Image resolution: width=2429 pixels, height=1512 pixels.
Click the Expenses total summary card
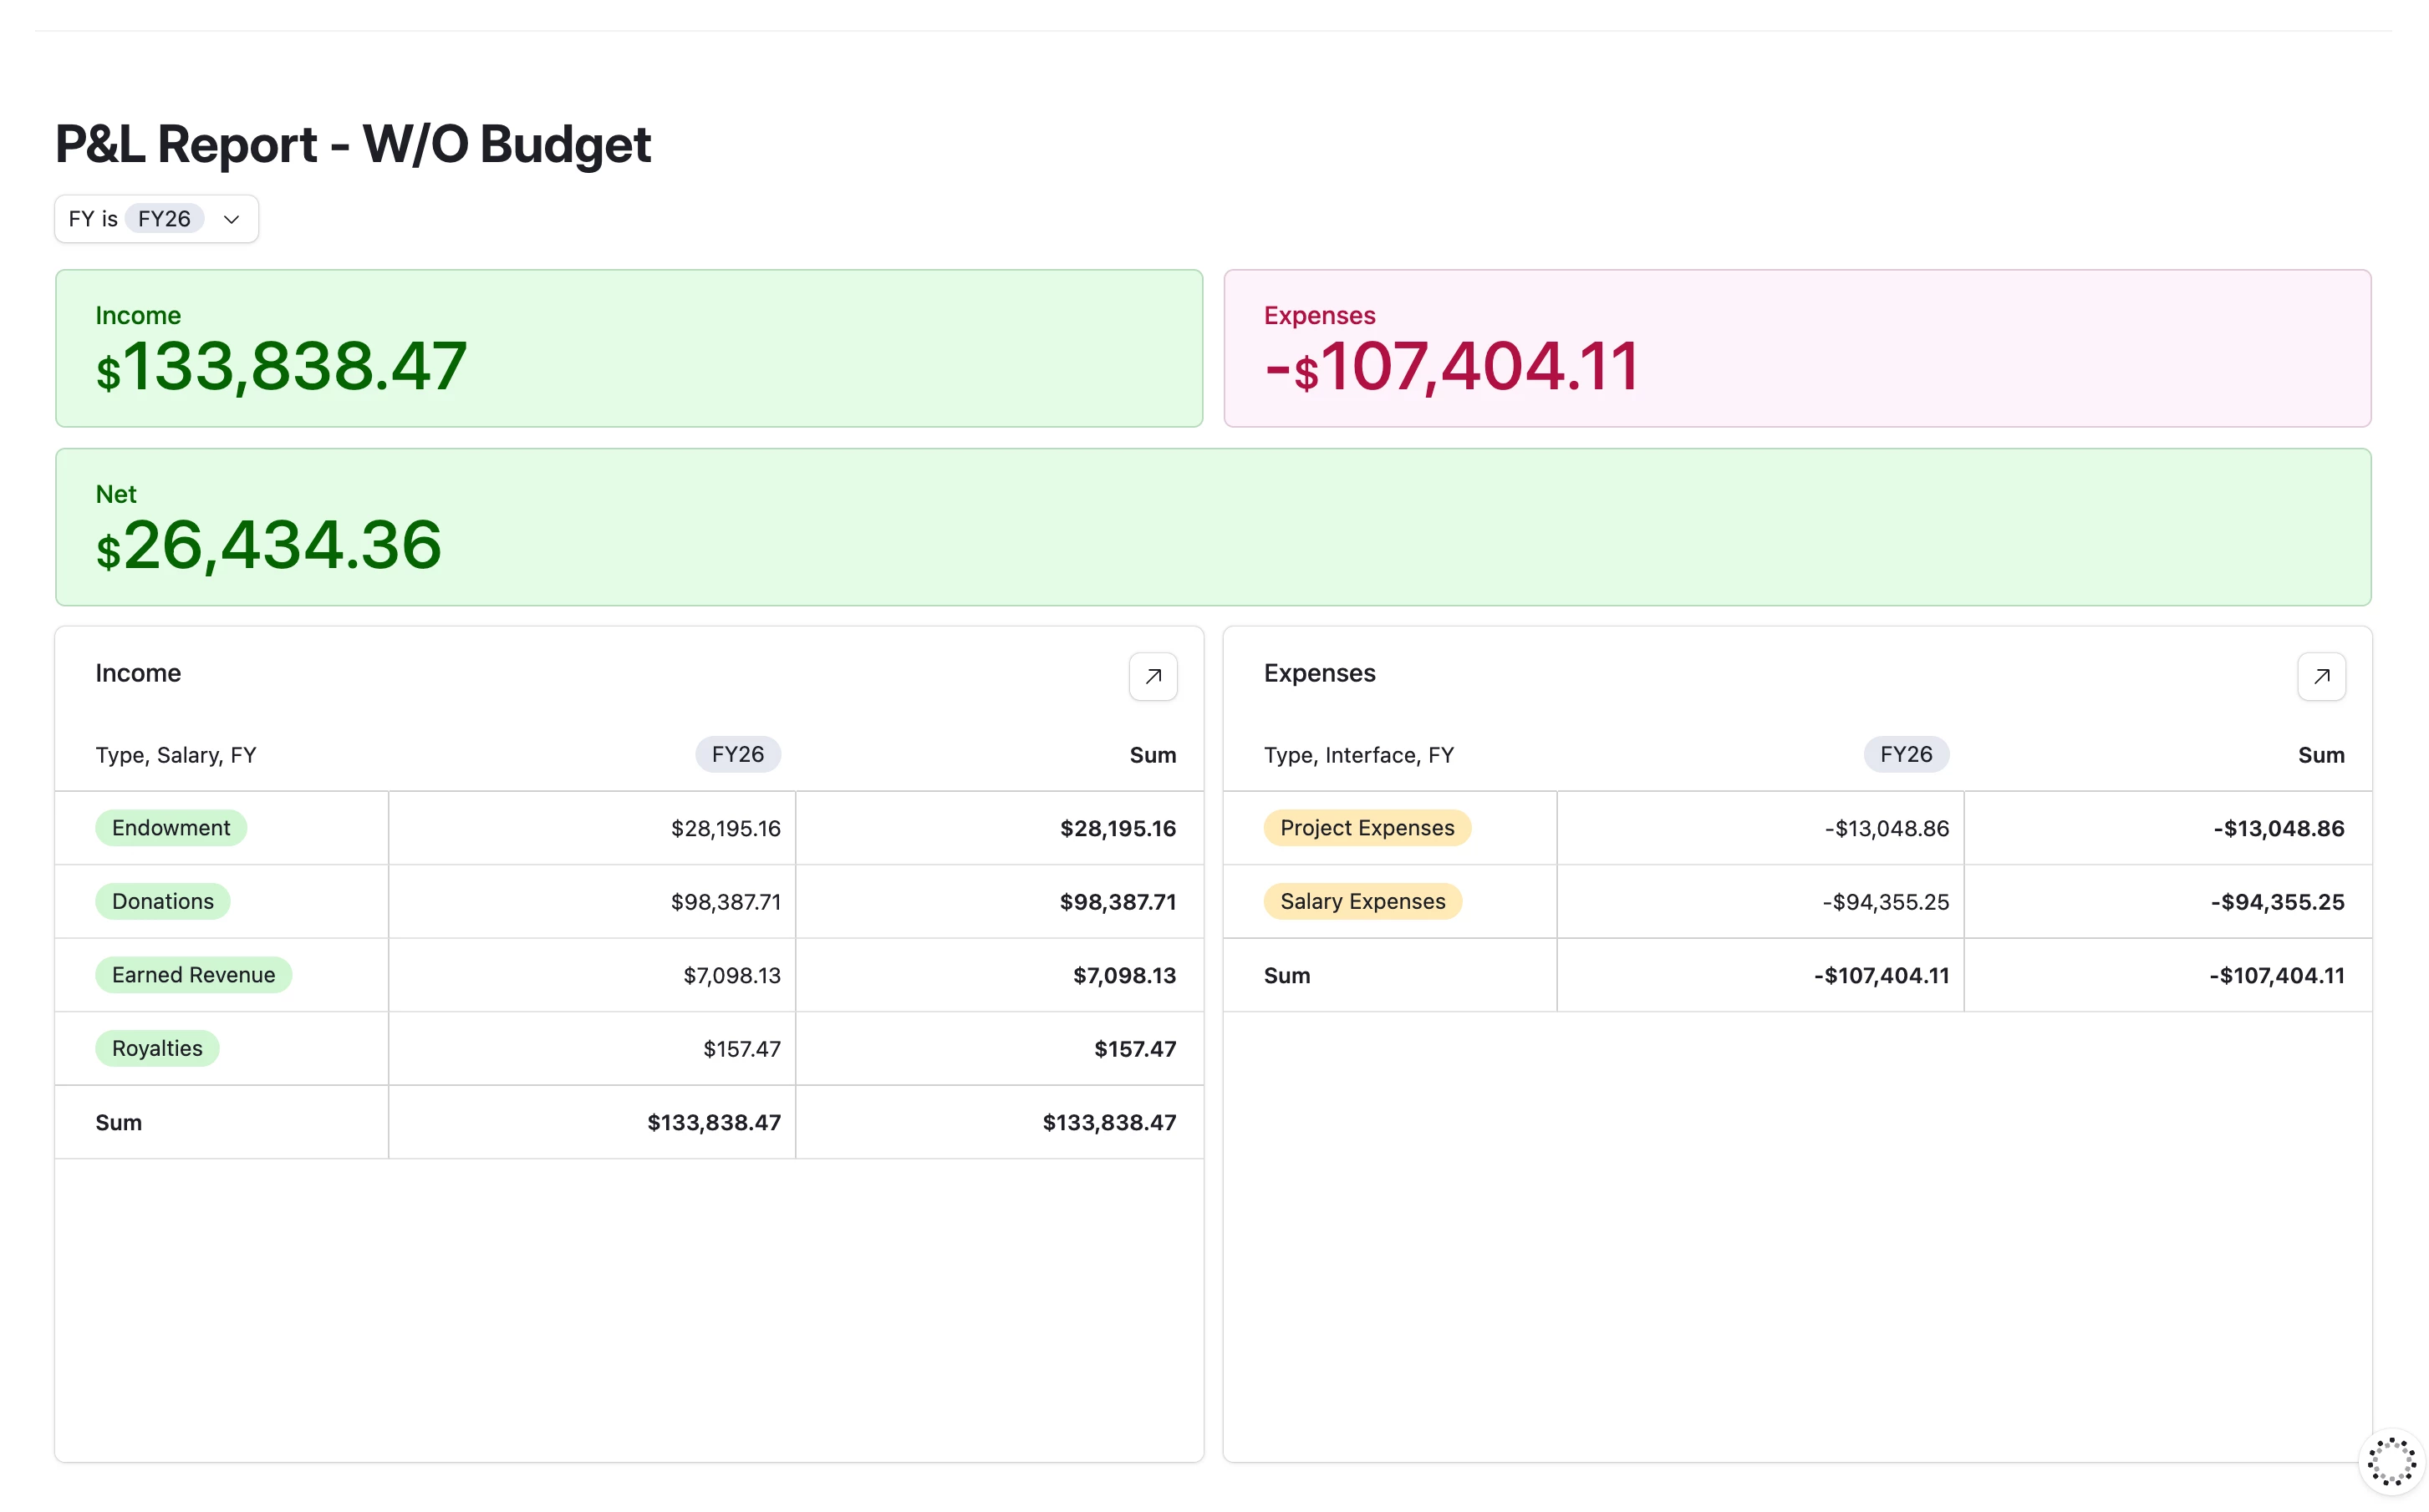coord(1797,348)
